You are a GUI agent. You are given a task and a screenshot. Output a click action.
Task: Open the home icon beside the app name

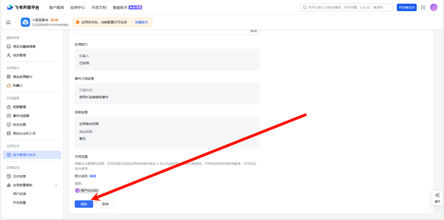(8, 22)
